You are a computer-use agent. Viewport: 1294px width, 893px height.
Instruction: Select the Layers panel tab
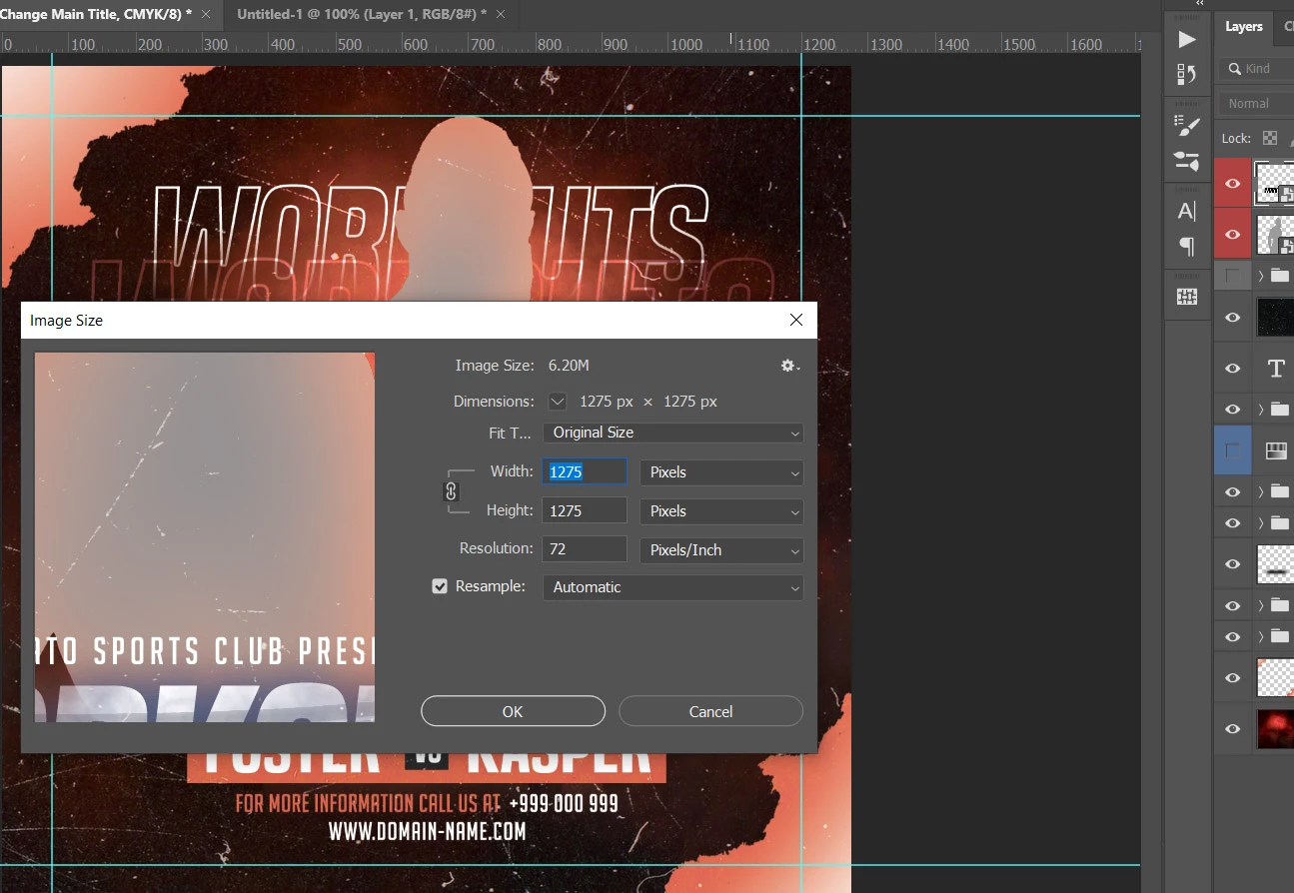point(1244,27)
